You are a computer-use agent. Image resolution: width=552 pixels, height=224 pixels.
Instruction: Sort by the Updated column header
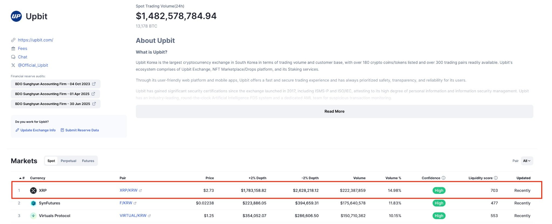tap(523, 178)
